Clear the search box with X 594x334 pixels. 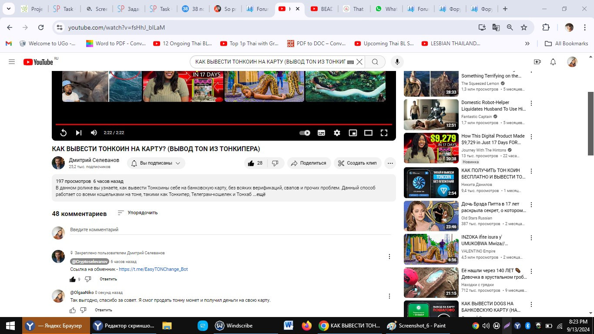(359, 62)
